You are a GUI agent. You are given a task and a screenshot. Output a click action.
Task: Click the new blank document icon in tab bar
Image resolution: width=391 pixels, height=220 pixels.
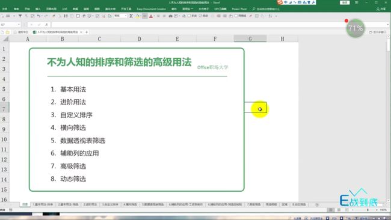(x=2, y=32)
